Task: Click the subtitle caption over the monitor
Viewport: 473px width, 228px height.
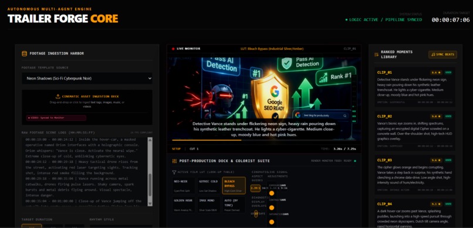Action: point(264,130)
